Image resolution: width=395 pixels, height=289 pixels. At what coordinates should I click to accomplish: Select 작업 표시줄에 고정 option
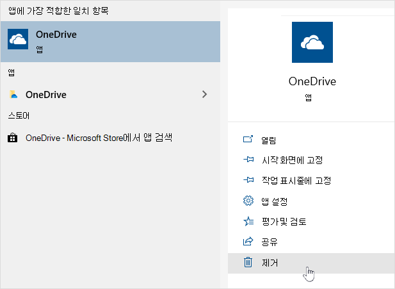point(311,181)
